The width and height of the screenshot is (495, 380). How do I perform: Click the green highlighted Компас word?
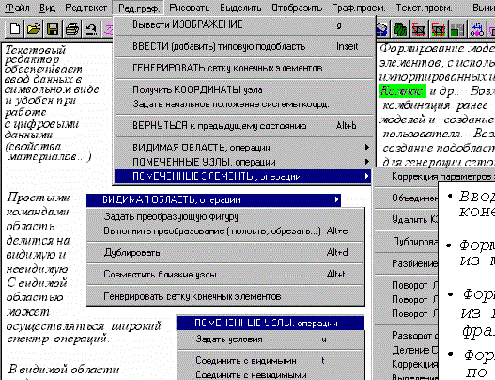pos(402,90)
